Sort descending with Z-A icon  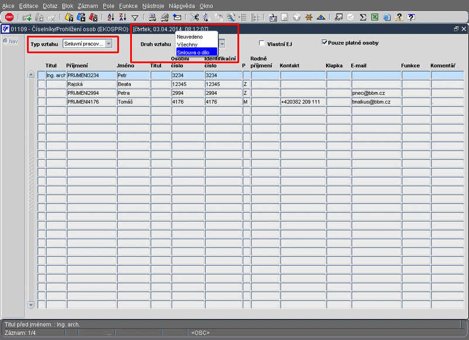point(123,18)
